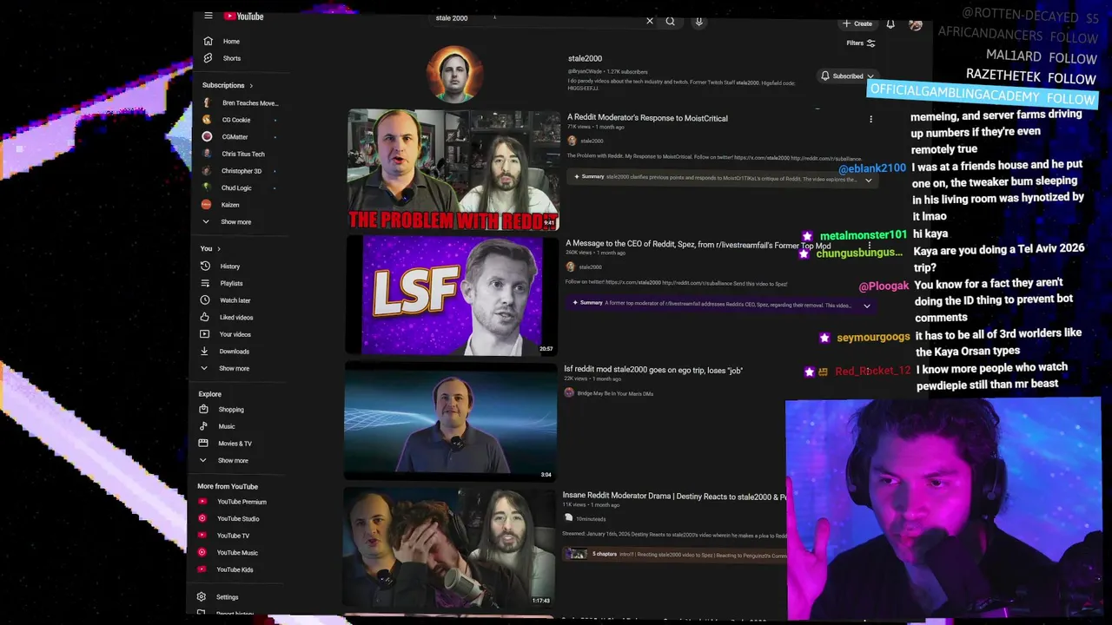
Task: Open the notifications bell
Action: pos(890,24)
